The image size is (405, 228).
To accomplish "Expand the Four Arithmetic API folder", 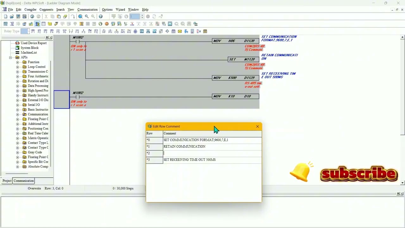I will tap(17, 76).
